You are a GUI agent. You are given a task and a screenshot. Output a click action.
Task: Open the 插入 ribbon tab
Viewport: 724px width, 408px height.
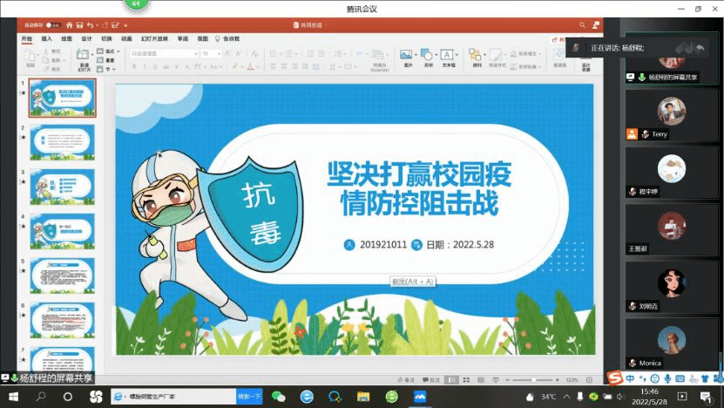click(46, 39)
